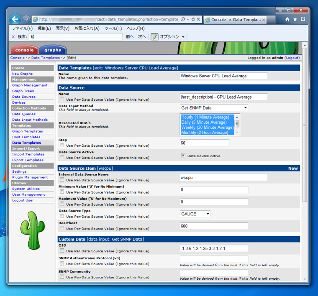Open the オプション dropdown in find bar

(172, 37)
